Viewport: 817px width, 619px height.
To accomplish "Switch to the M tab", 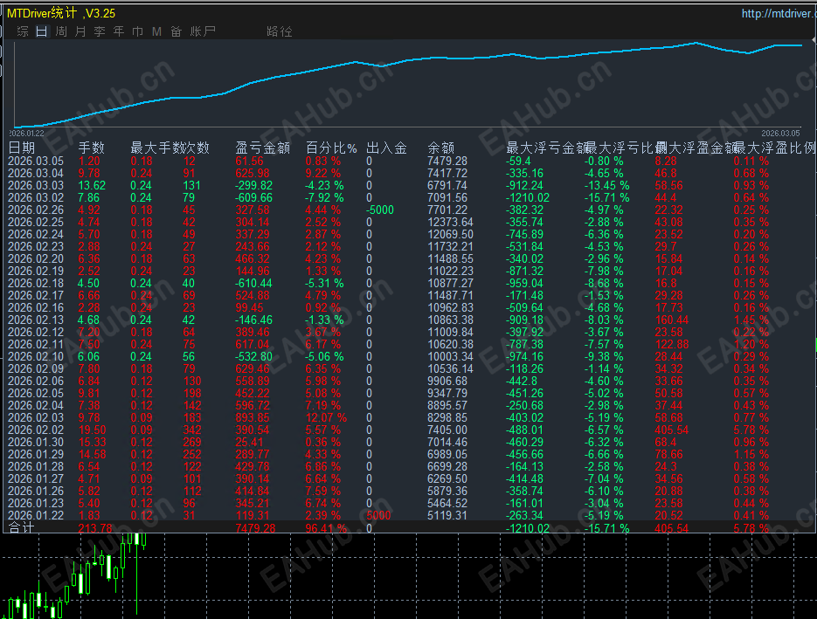I will tap(156, 31).
